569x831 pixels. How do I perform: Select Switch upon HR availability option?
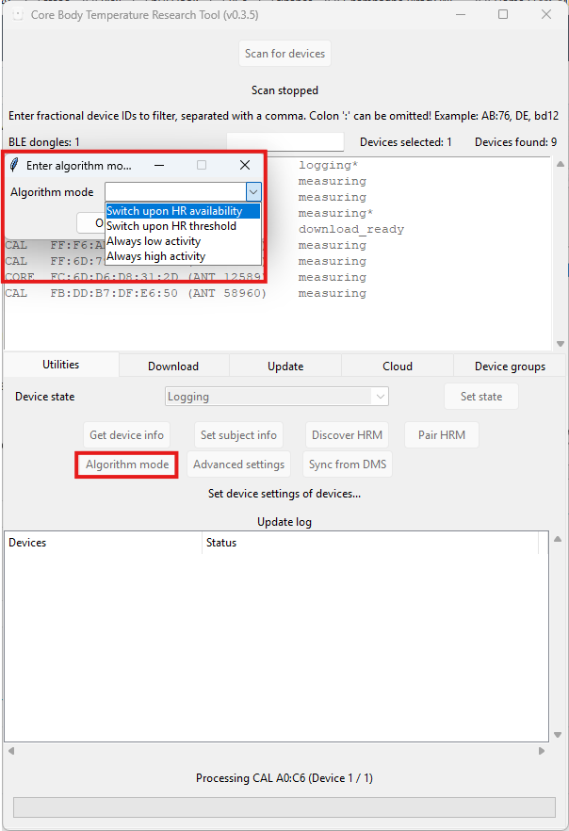tap(183, 211)
